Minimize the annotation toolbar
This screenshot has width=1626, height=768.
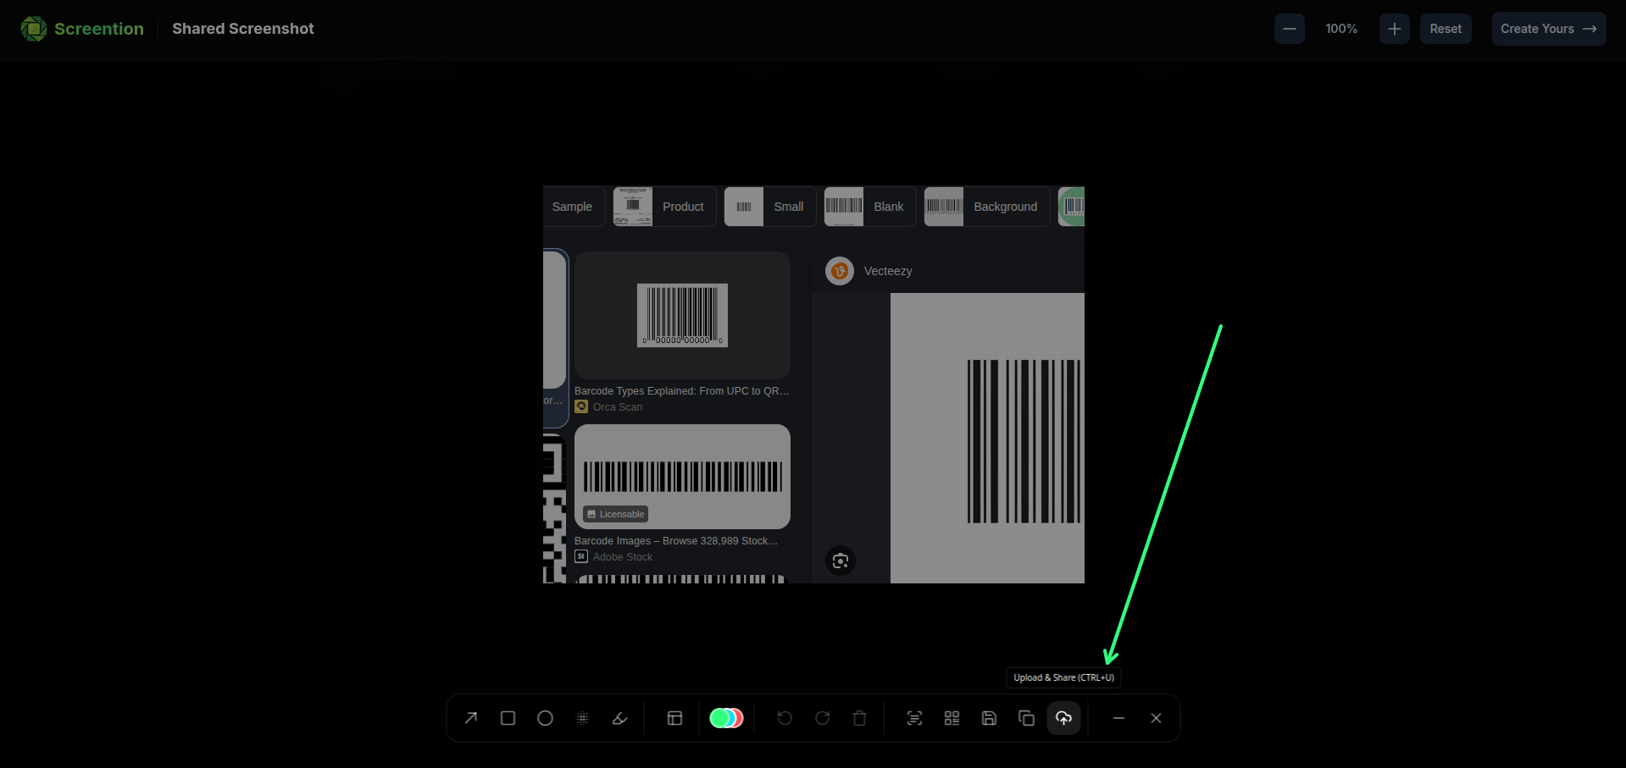tap(1118, 718)
